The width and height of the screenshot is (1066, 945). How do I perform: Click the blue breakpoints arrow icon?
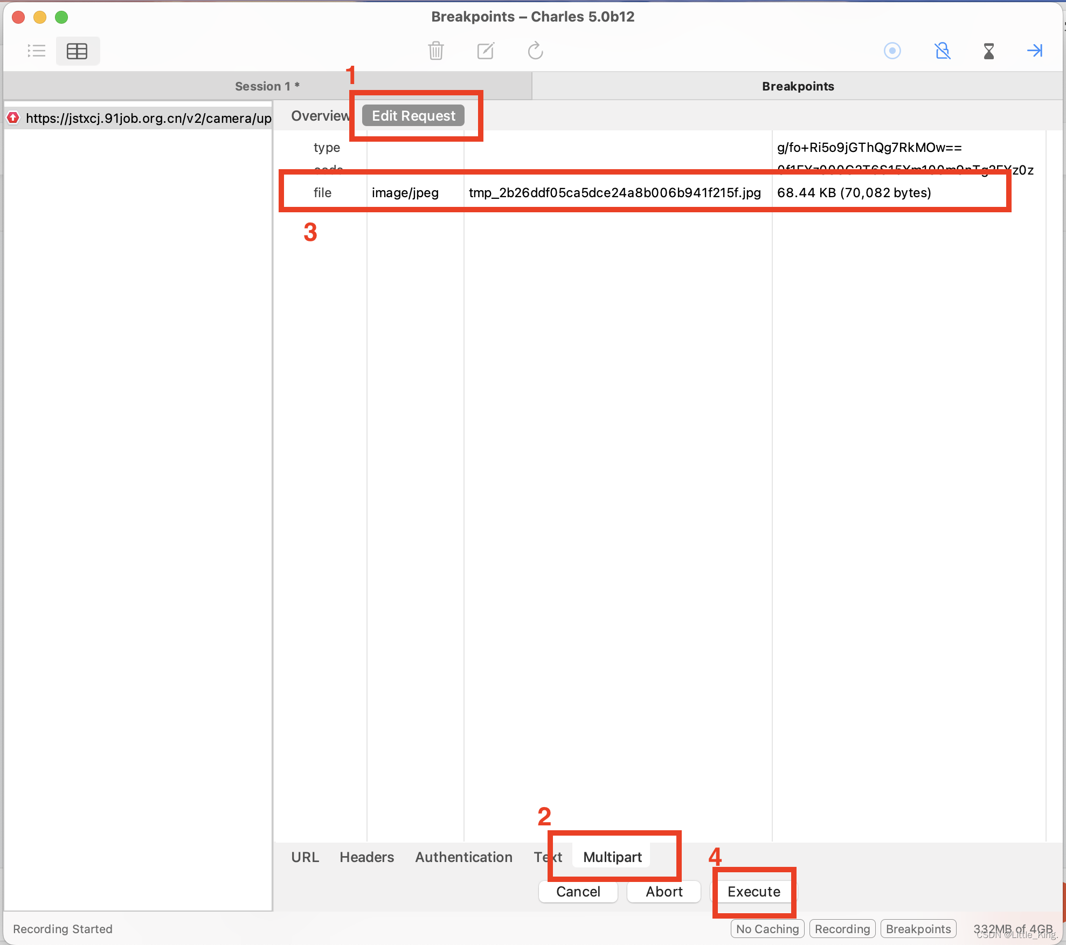click(x=1034, y=51)
